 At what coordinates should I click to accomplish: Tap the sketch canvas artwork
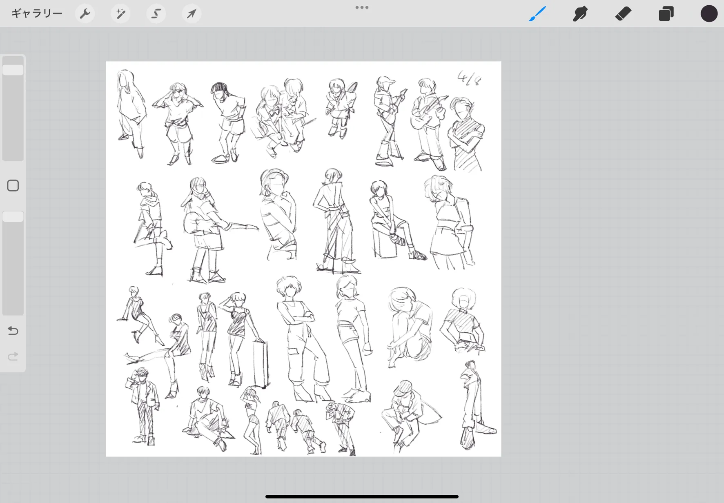click(303, 259)
